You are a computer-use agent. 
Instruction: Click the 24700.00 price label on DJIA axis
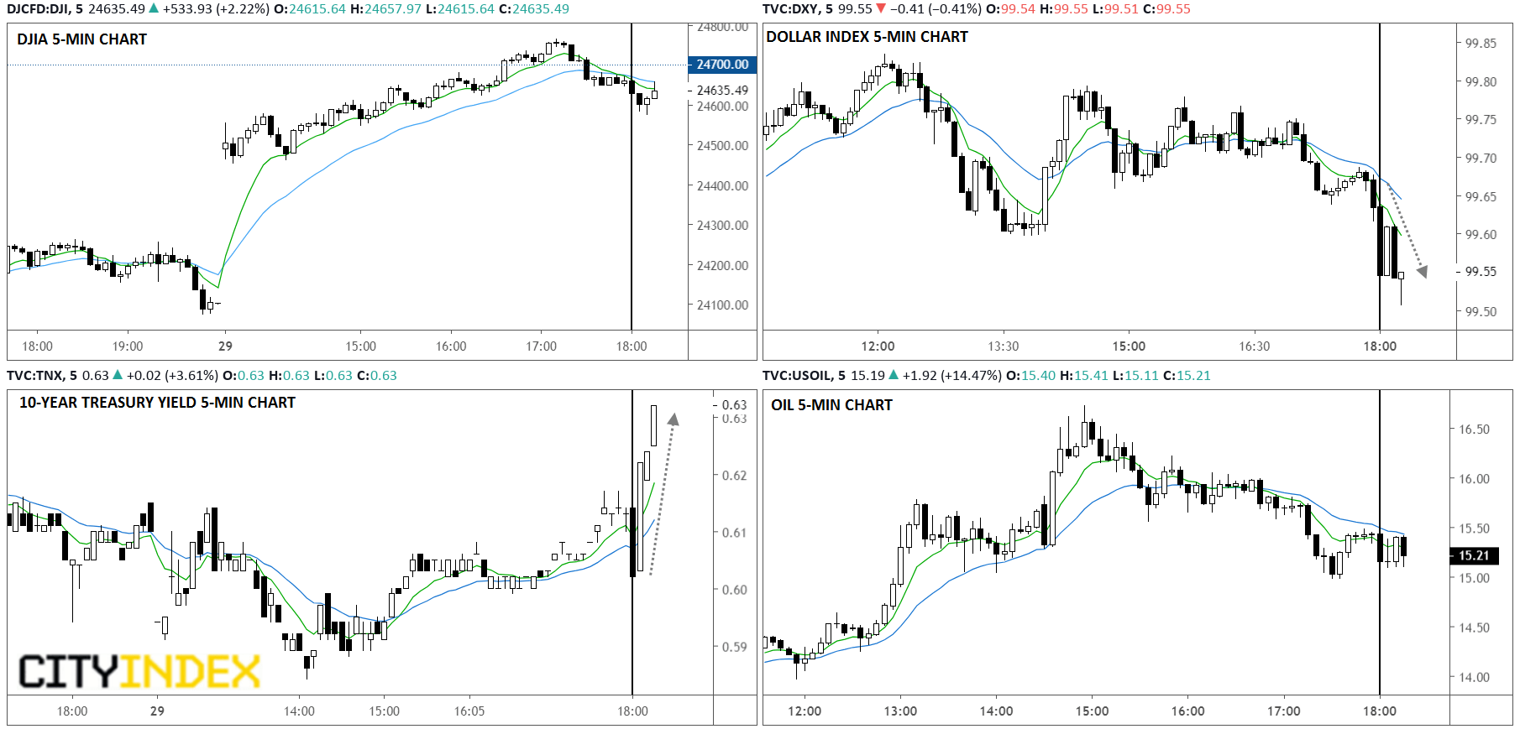click(722, 65)
